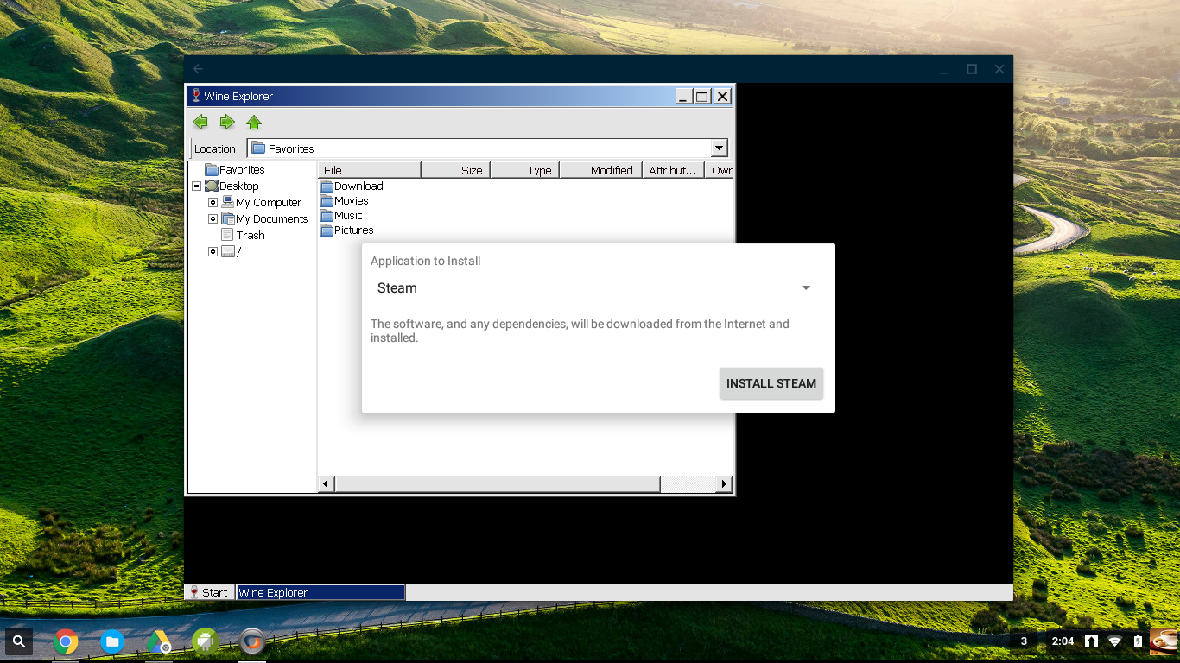
Task: Select the Download folder in file list
Action: click(x=352, y=186)
